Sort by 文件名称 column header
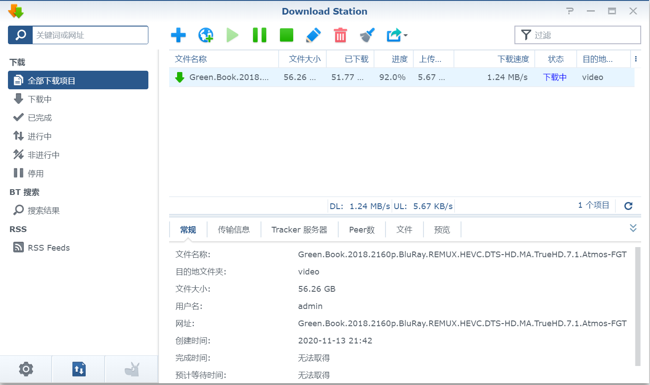 click(x=223, y=59)
